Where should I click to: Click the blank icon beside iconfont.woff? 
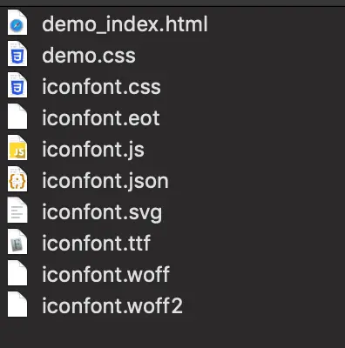click(17, 273)
